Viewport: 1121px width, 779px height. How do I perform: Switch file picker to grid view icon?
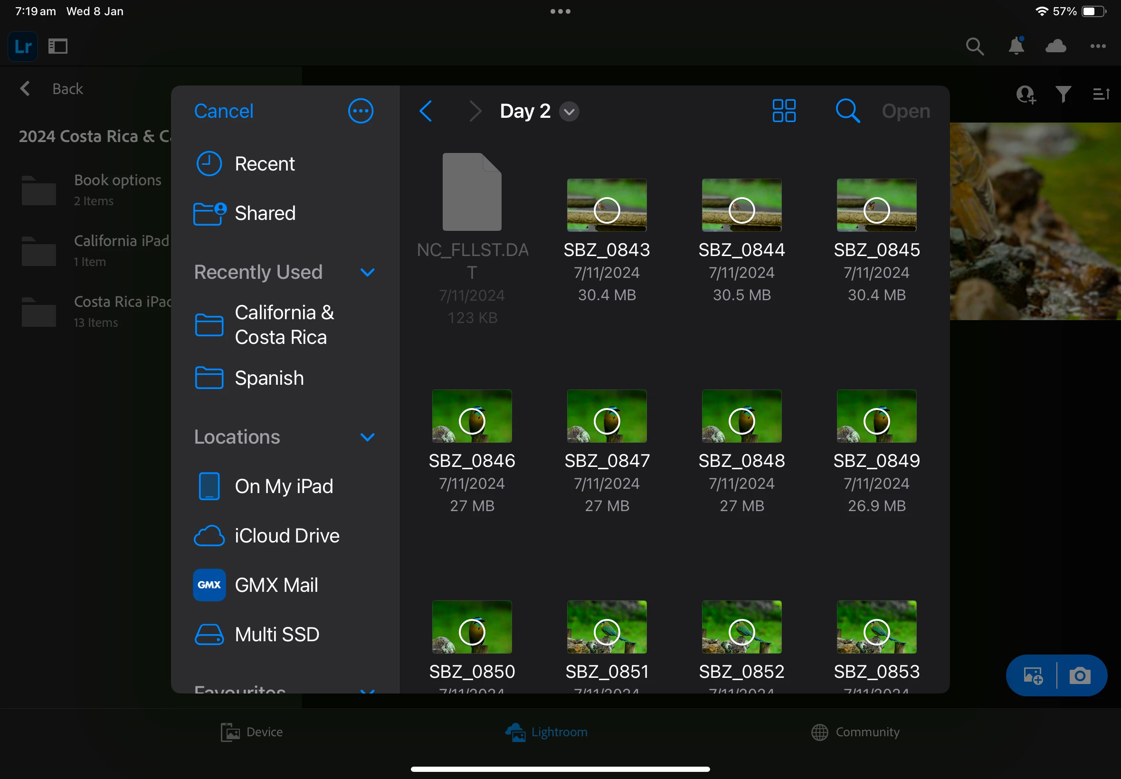click(x=784, y=111)
